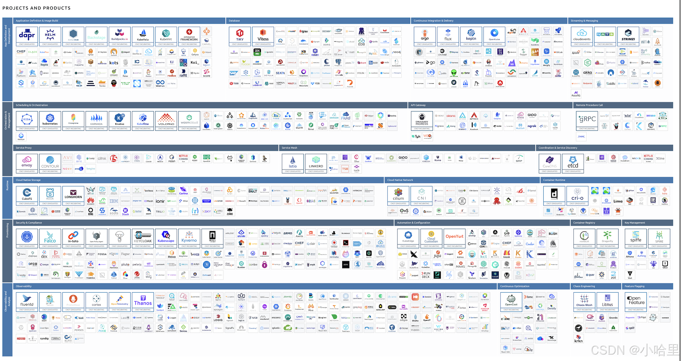
Task: Select the Kubernetes logo card
Action: click(x=50, y=120)
